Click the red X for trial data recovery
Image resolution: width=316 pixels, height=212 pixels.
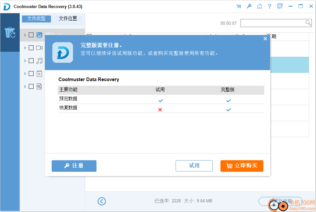(x=160, y=110)
